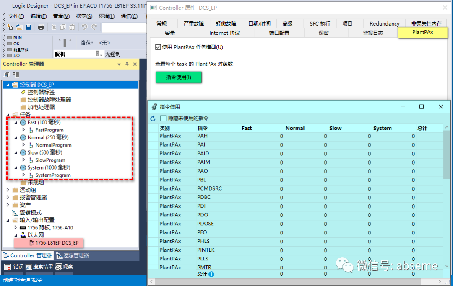This screenshot has height=286, width=453.
Task: Click the 控制器标签 tag icon
Action: (23, 92)
